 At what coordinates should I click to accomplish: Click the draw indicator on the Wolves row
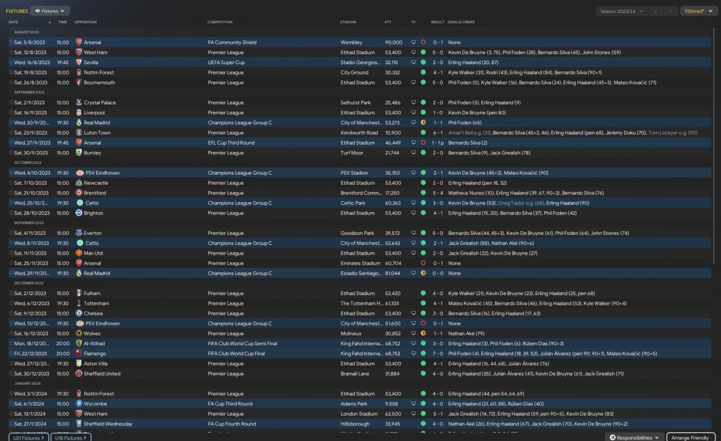423,333
